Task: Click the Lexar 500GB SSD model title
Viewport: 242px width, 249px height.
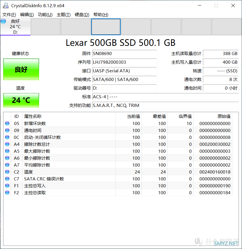Action: (x=120, y=43)
